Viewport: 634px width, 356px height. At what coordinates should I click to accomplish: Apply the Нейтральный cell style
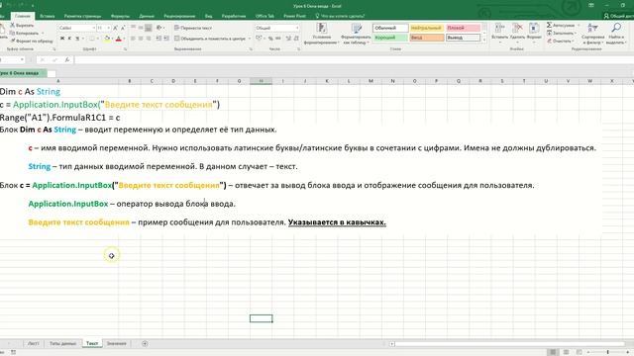[427, 28]
